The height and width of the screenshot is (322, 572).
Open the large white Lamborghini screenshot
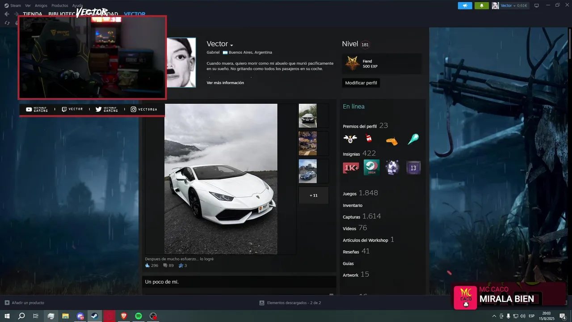[221, 179]
